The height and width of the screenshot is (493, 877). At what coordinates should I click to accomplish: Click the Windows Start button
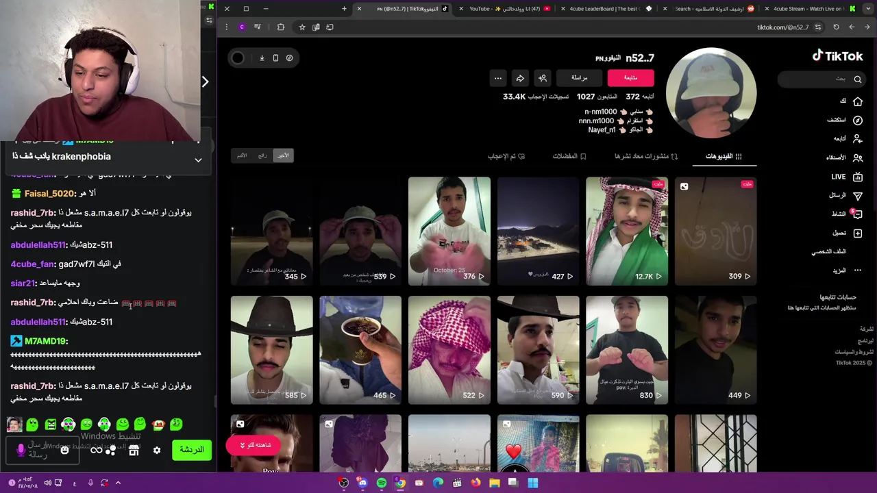(x=532, y=483)
